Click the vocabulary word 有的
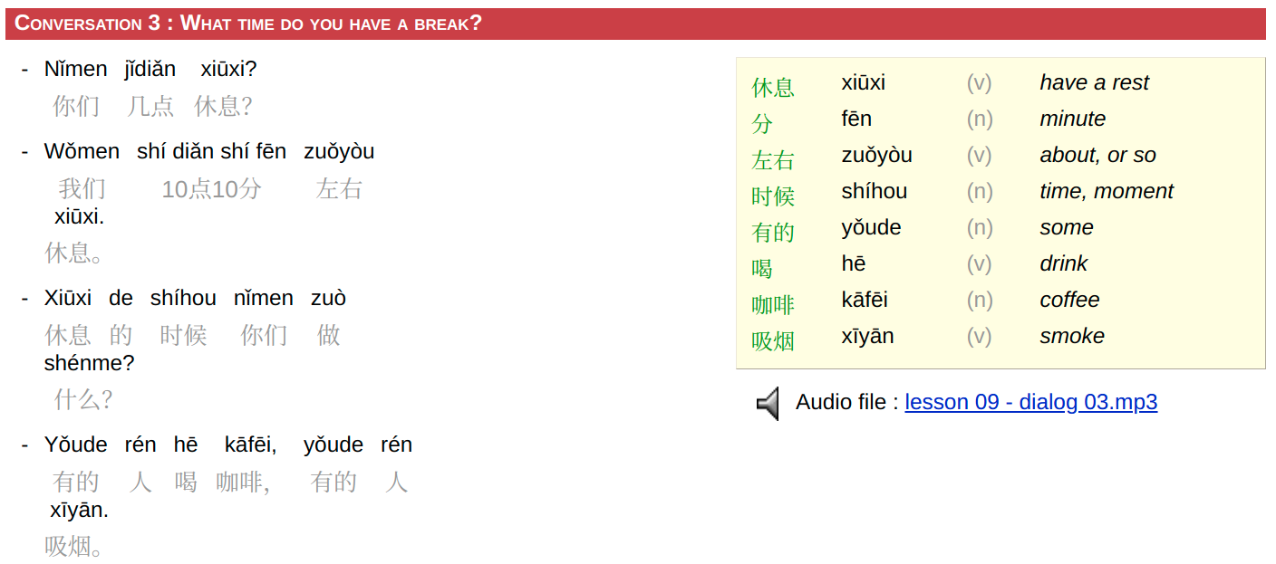This screenshot has height=564, width=1276. click(x=773, y=233)
